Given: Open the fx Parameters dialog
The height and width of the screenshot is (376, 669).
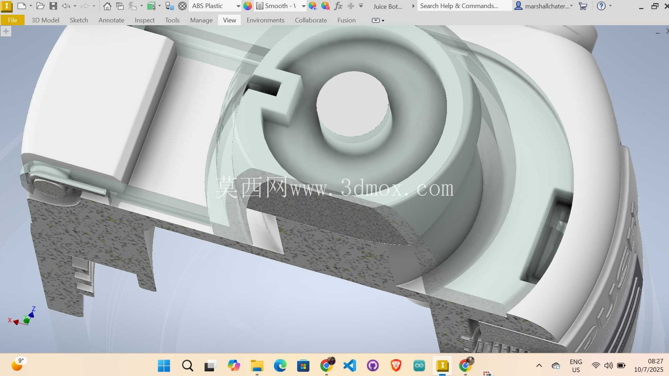Looking at the screenshot, I should click(338, 6).
